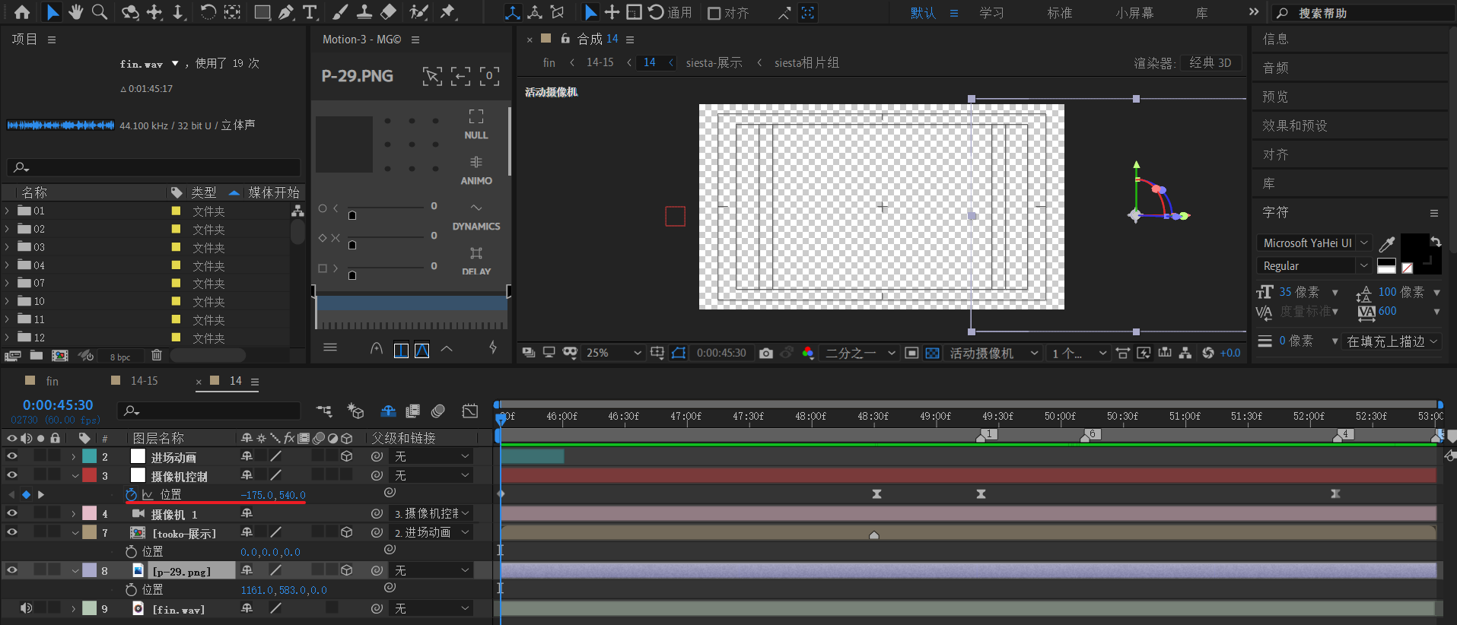Click the NULL button in Motion-3 panel

coord(476,125)
